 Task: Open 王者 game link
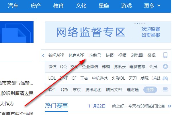point(84,78)
